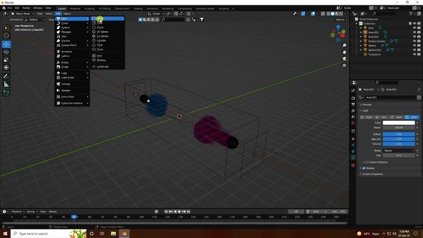Expand the Preview panel
This screenshot has width=423, height=238.
point(367,104)
